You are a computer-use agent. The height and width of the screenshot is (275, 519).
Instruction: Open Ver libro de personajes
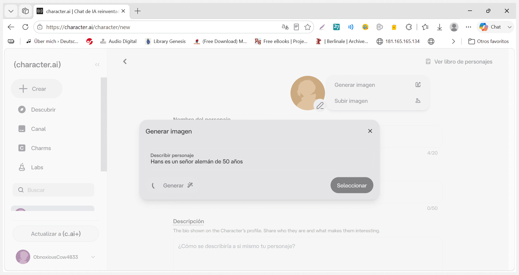pyautogui.click(x=459, y=62)
